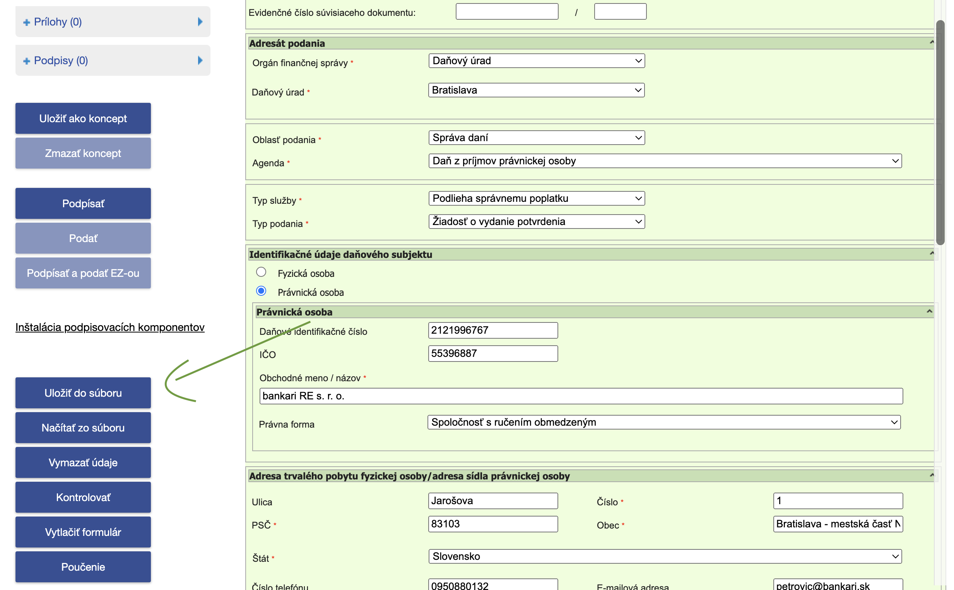954x590 pixels.
Task: Collapse Adresa trvalého pobytu section arrow
Action: [x=931, y=475]
